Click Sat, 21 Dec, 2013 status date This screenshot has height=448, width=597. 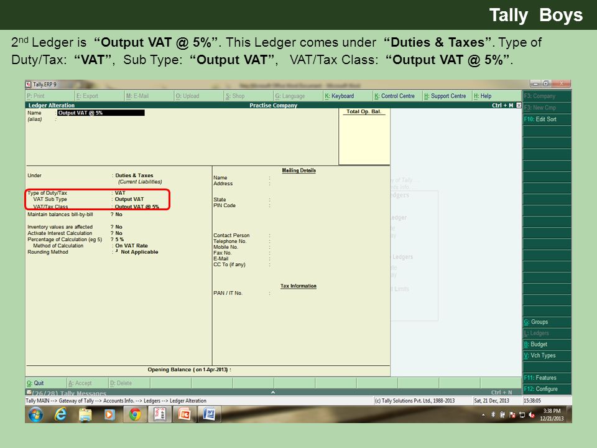[x=491, y=400]
